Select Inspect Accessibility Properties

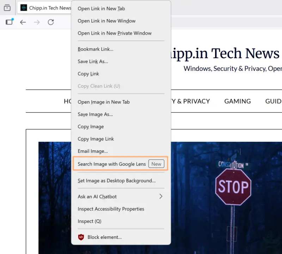pos(111,209)
